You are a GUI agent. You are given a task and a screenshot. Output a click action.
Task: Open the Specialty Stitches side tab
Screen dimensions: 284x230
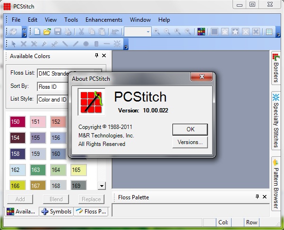pyautogui.click(x=276, y=120)
